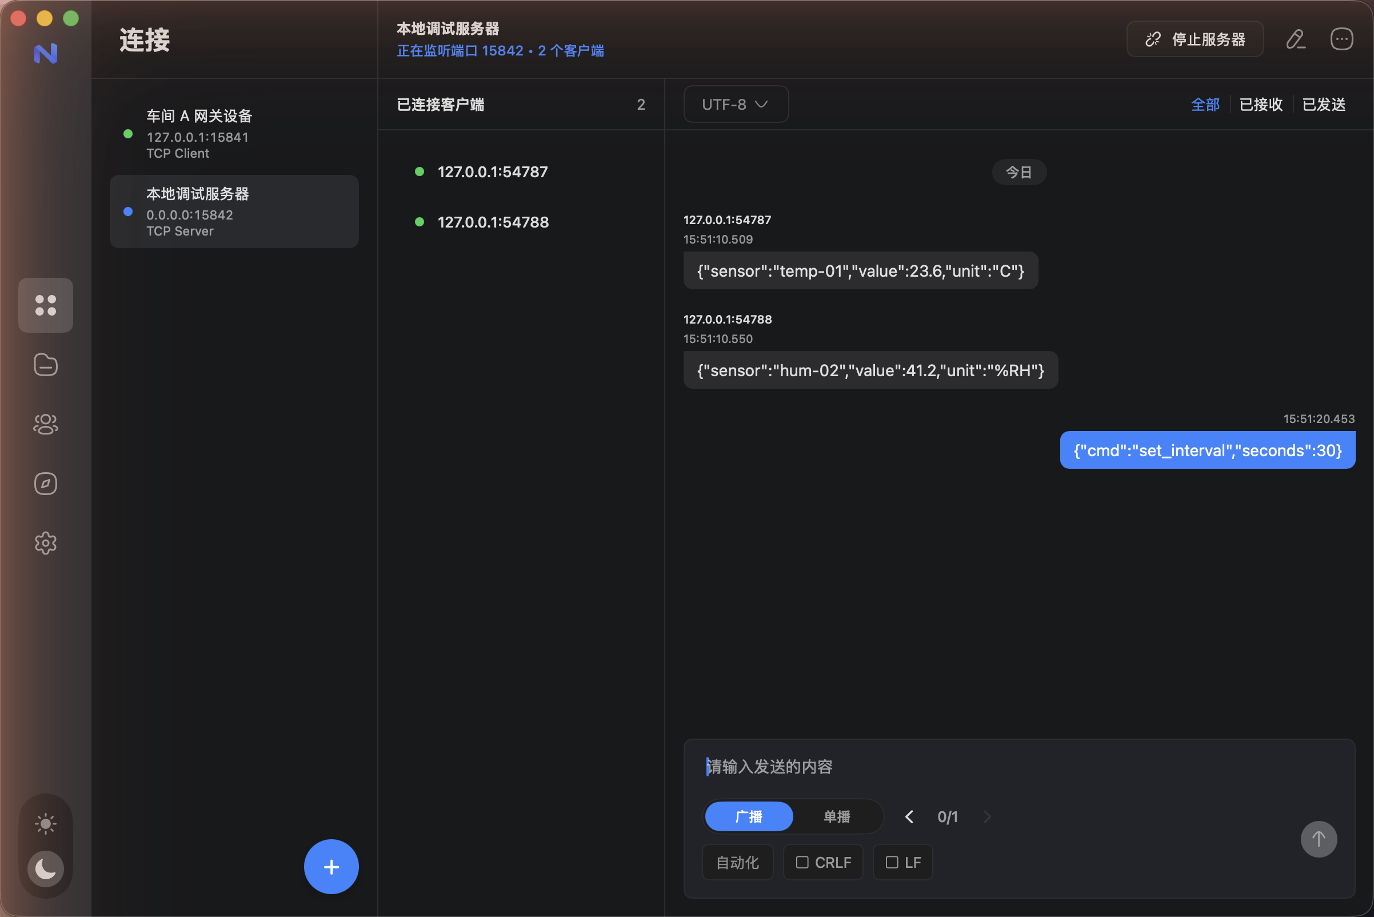This screenshot has height=917, width=1374.
Task: Click 127.0.0.1:15841 client address text
Action: coord(198,137)
